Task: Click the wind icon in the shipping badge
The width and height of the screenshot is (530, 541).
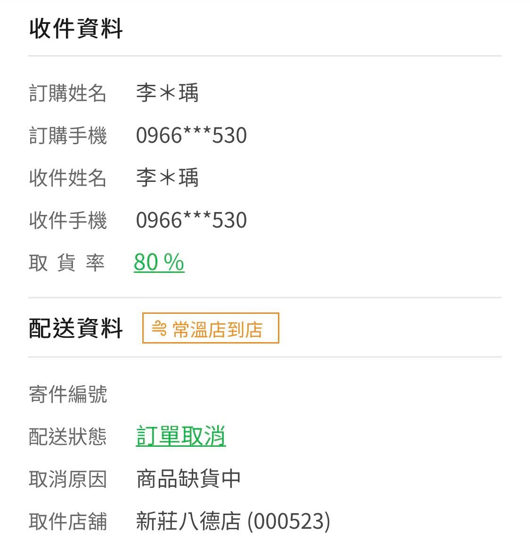Action: pos(159,328)
